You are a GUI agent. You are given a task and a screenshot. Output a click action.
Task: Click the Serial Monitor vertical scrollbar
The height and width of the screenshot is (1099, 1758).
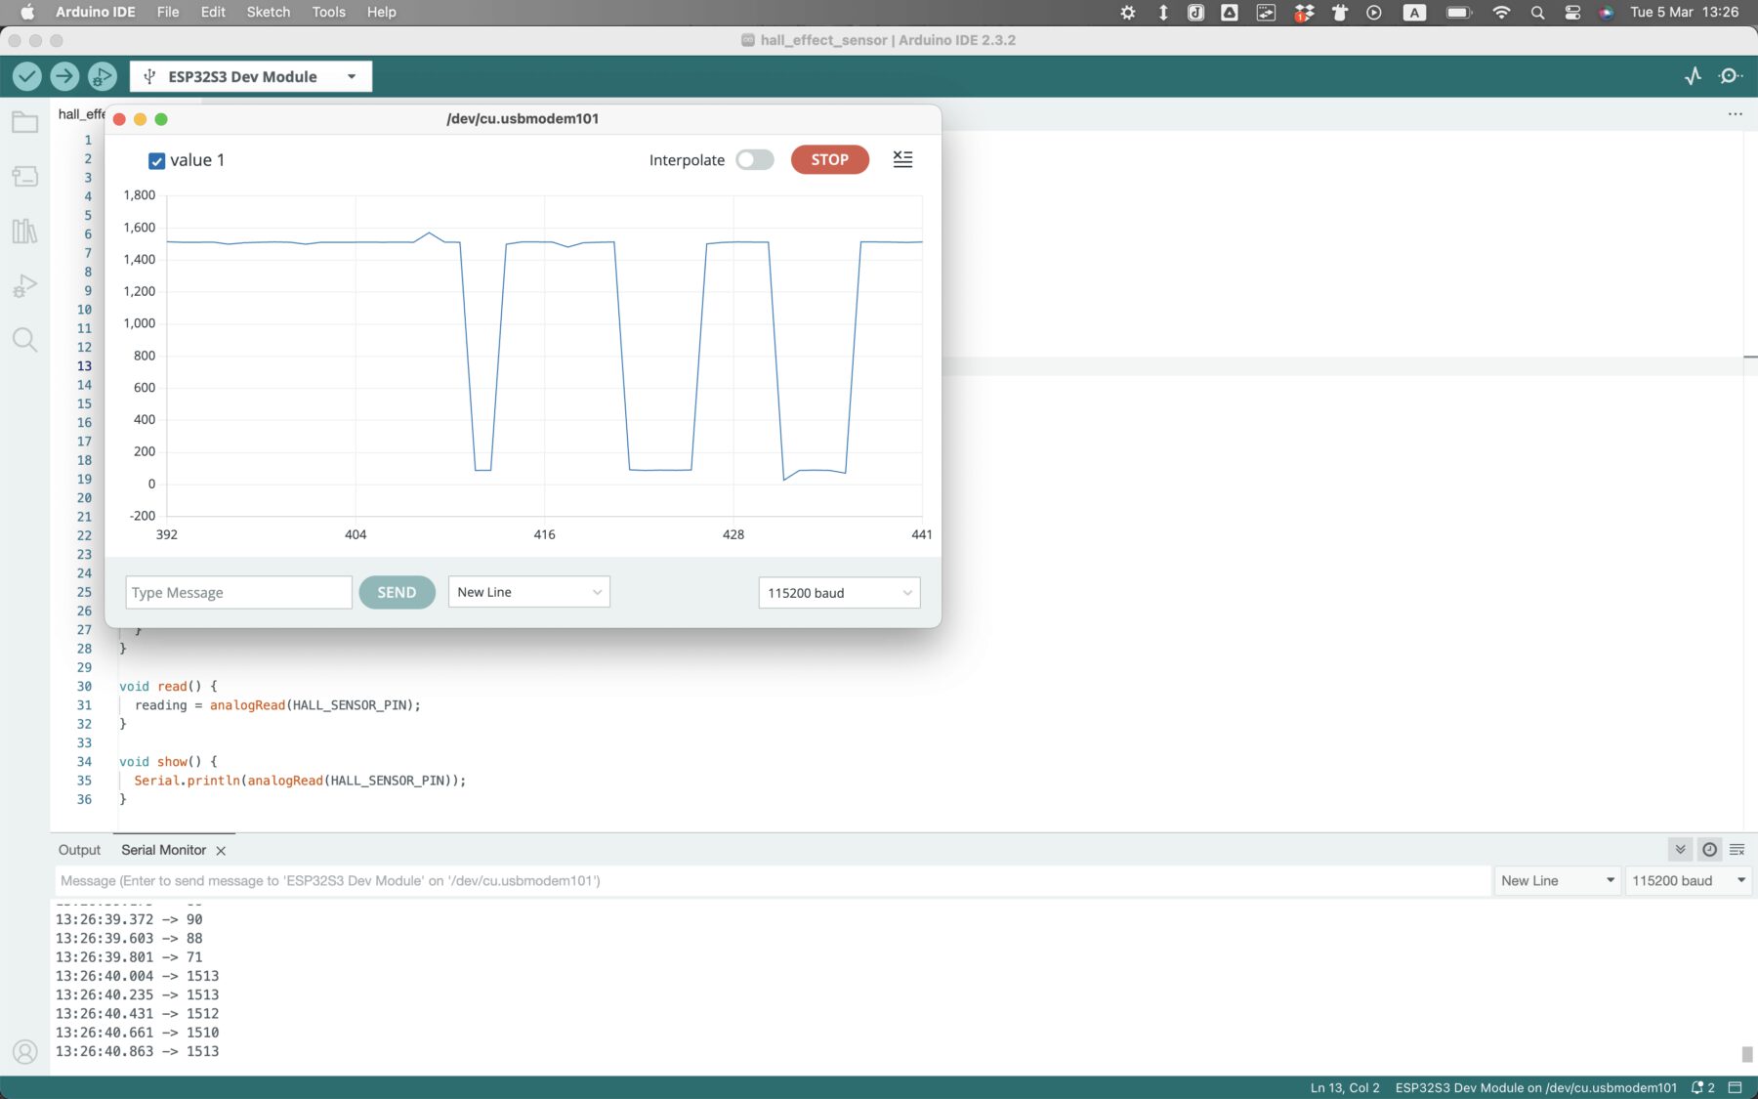[1747, 1053]
